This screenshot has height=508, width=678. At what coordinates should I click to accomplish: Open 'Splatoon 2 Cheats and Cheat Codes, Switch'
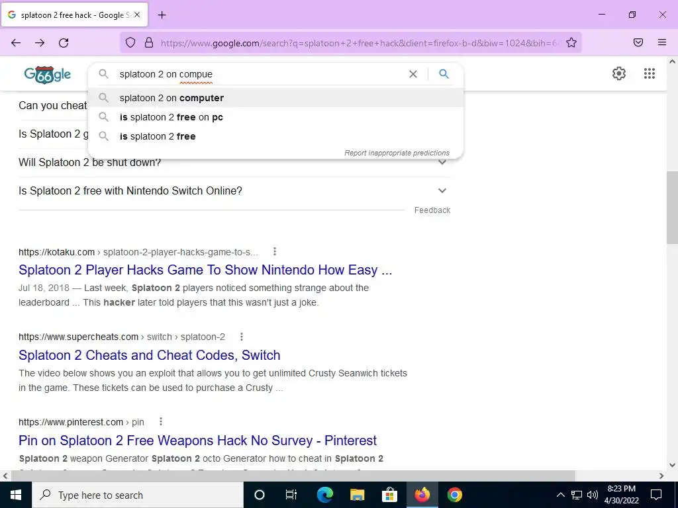(x=150, y=355)
